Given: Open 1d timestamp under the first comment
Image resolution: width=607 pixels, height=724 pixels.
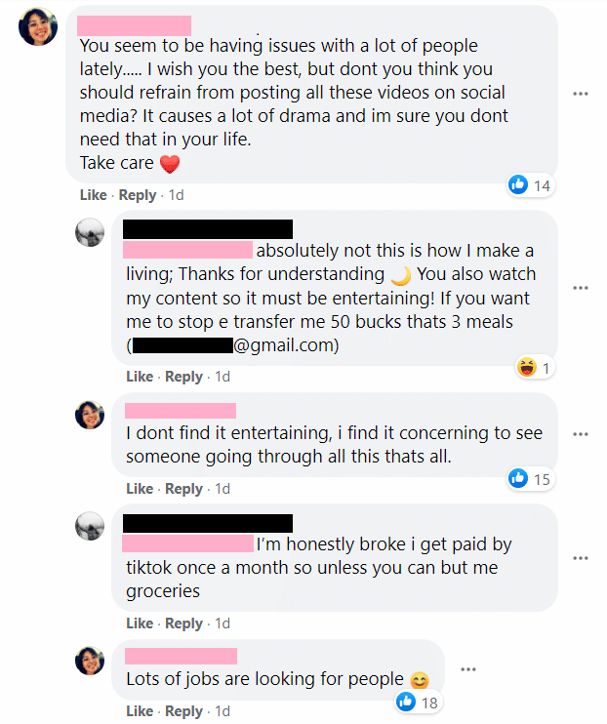Looking at the screenshot, I should click(176, 195).
